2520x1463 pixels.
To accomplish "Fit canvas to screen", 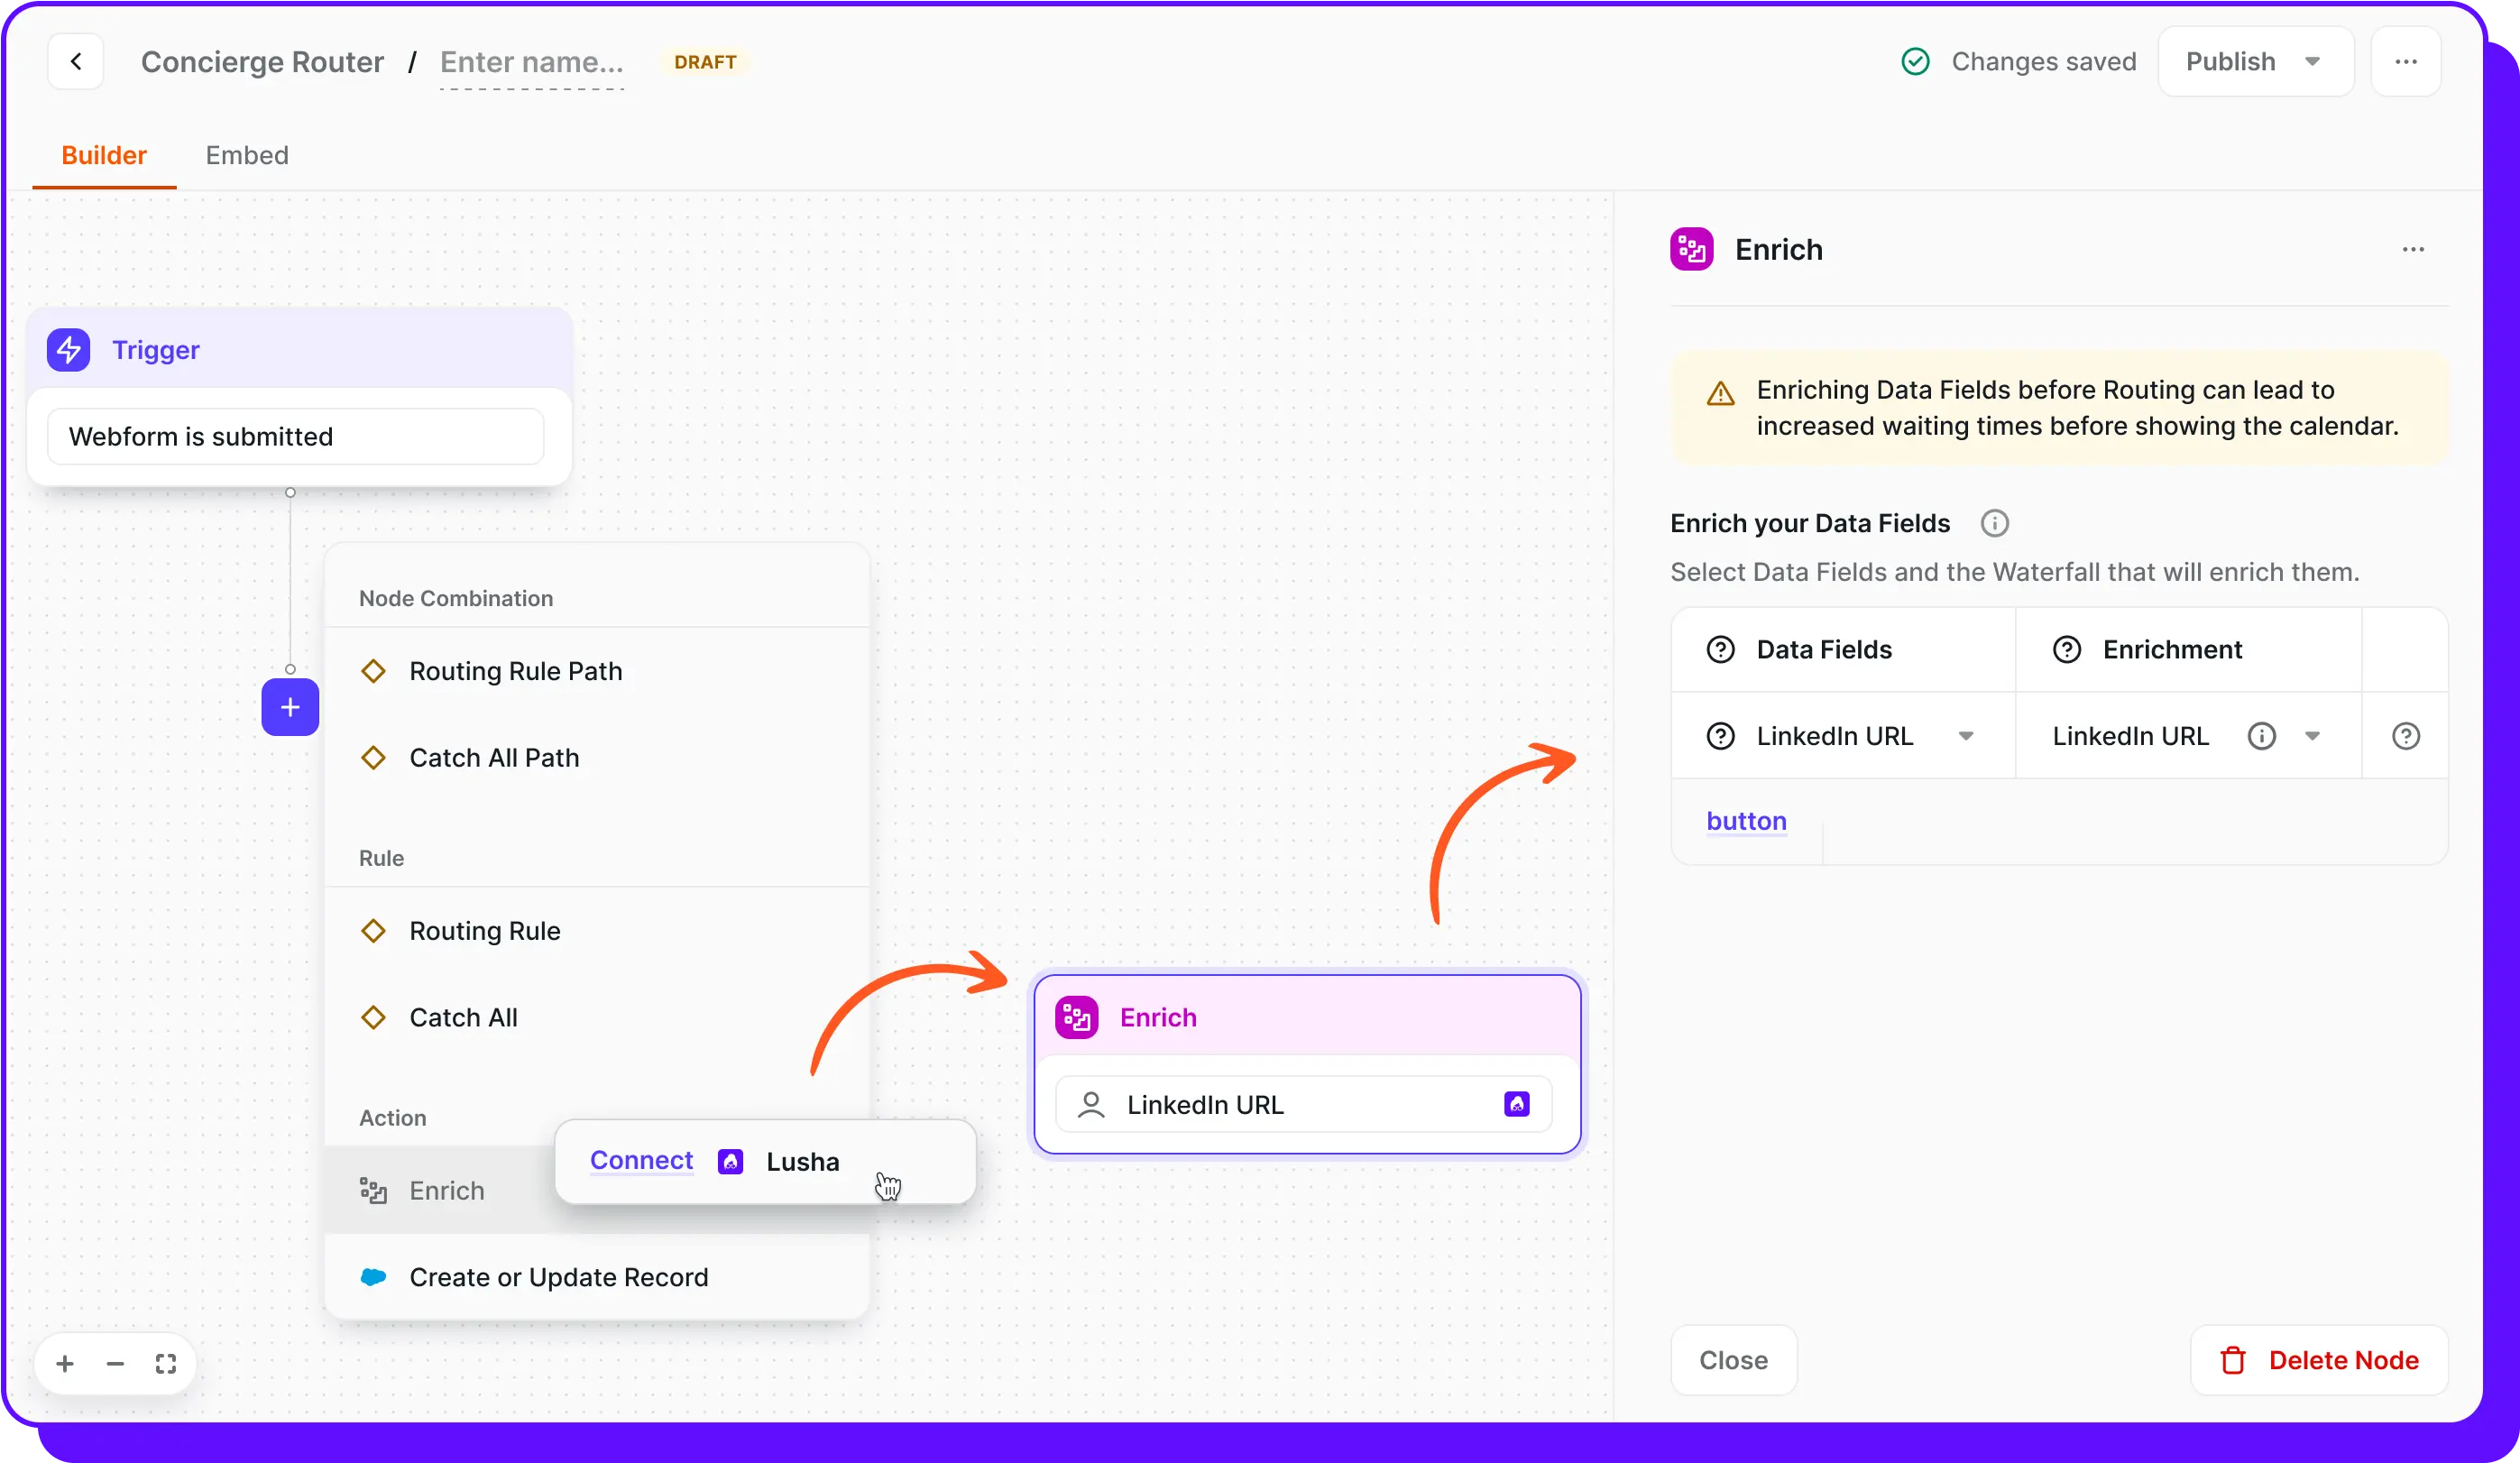I will [166, 1364].
